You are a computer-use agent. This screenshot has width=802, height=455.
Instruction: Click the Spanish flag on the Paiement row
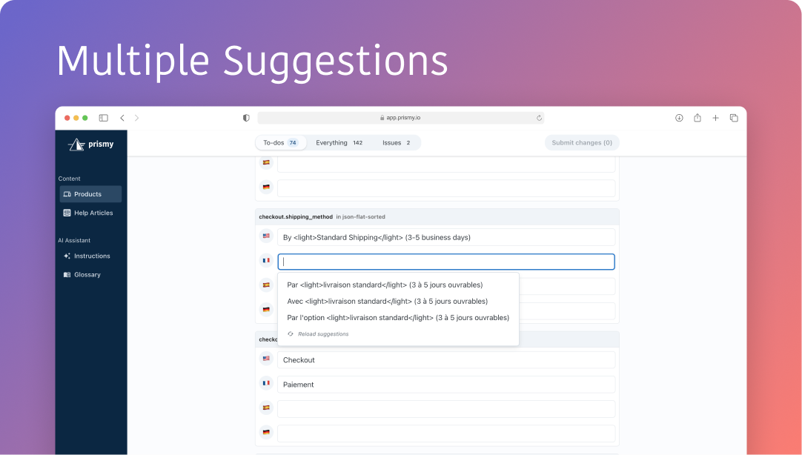tap(266, 408)
